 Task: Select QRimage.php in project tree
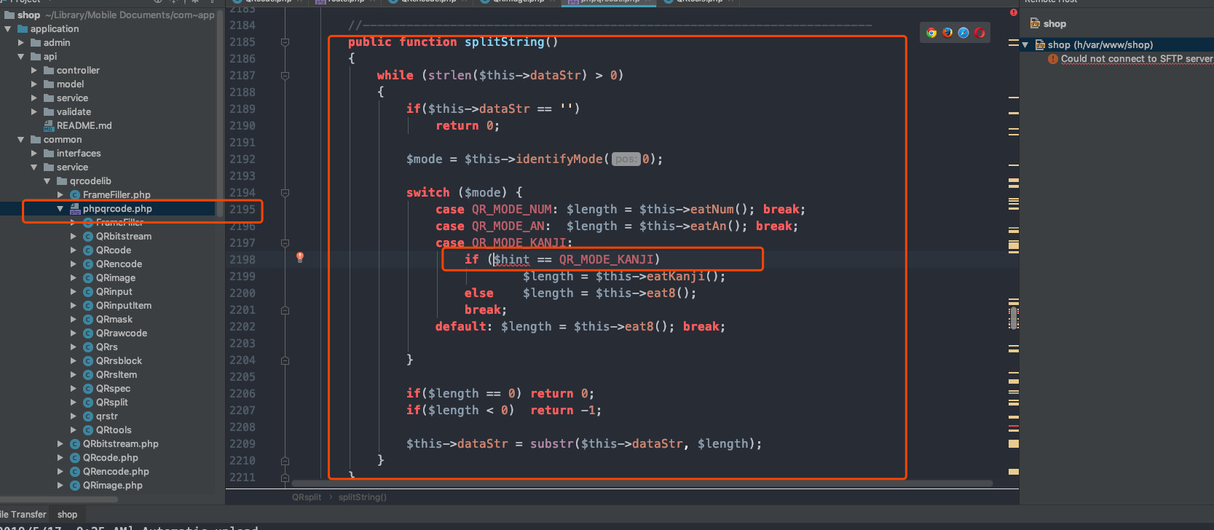(x=113, y=486)
